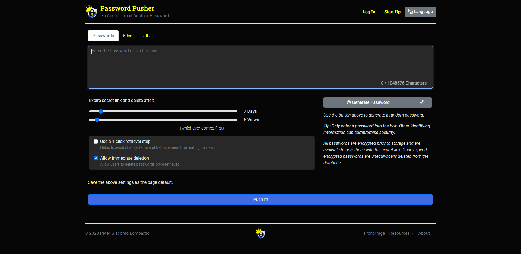Enable the 1-click retrieval step checkbox
Screen dimensions: 521x254
click(96, 141)
